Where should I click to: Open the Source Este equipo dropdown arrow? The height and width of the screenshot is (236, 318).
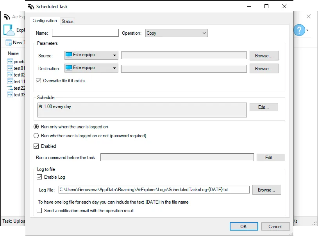click(114, 55)
